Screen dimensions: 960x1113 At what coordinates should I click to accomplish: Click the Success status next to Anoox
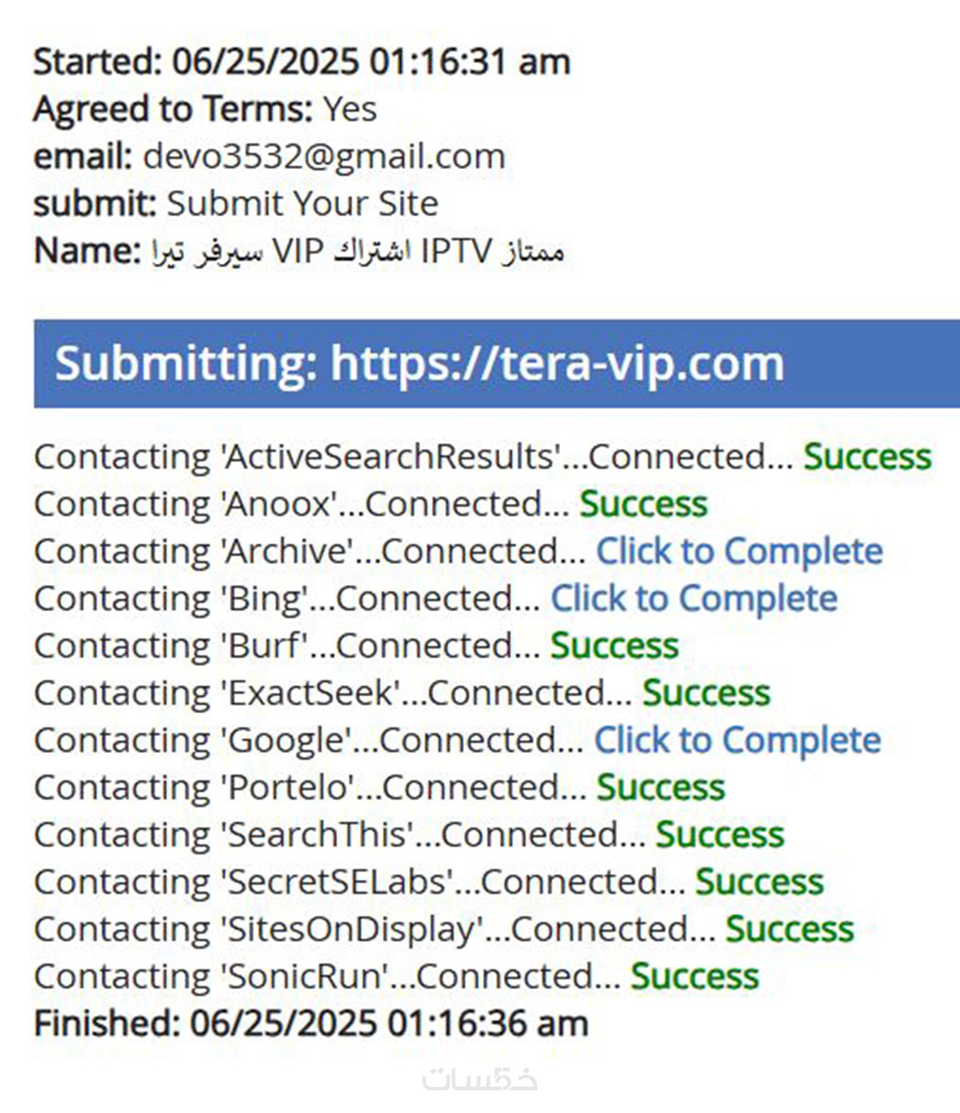click(x=643, y=504)
